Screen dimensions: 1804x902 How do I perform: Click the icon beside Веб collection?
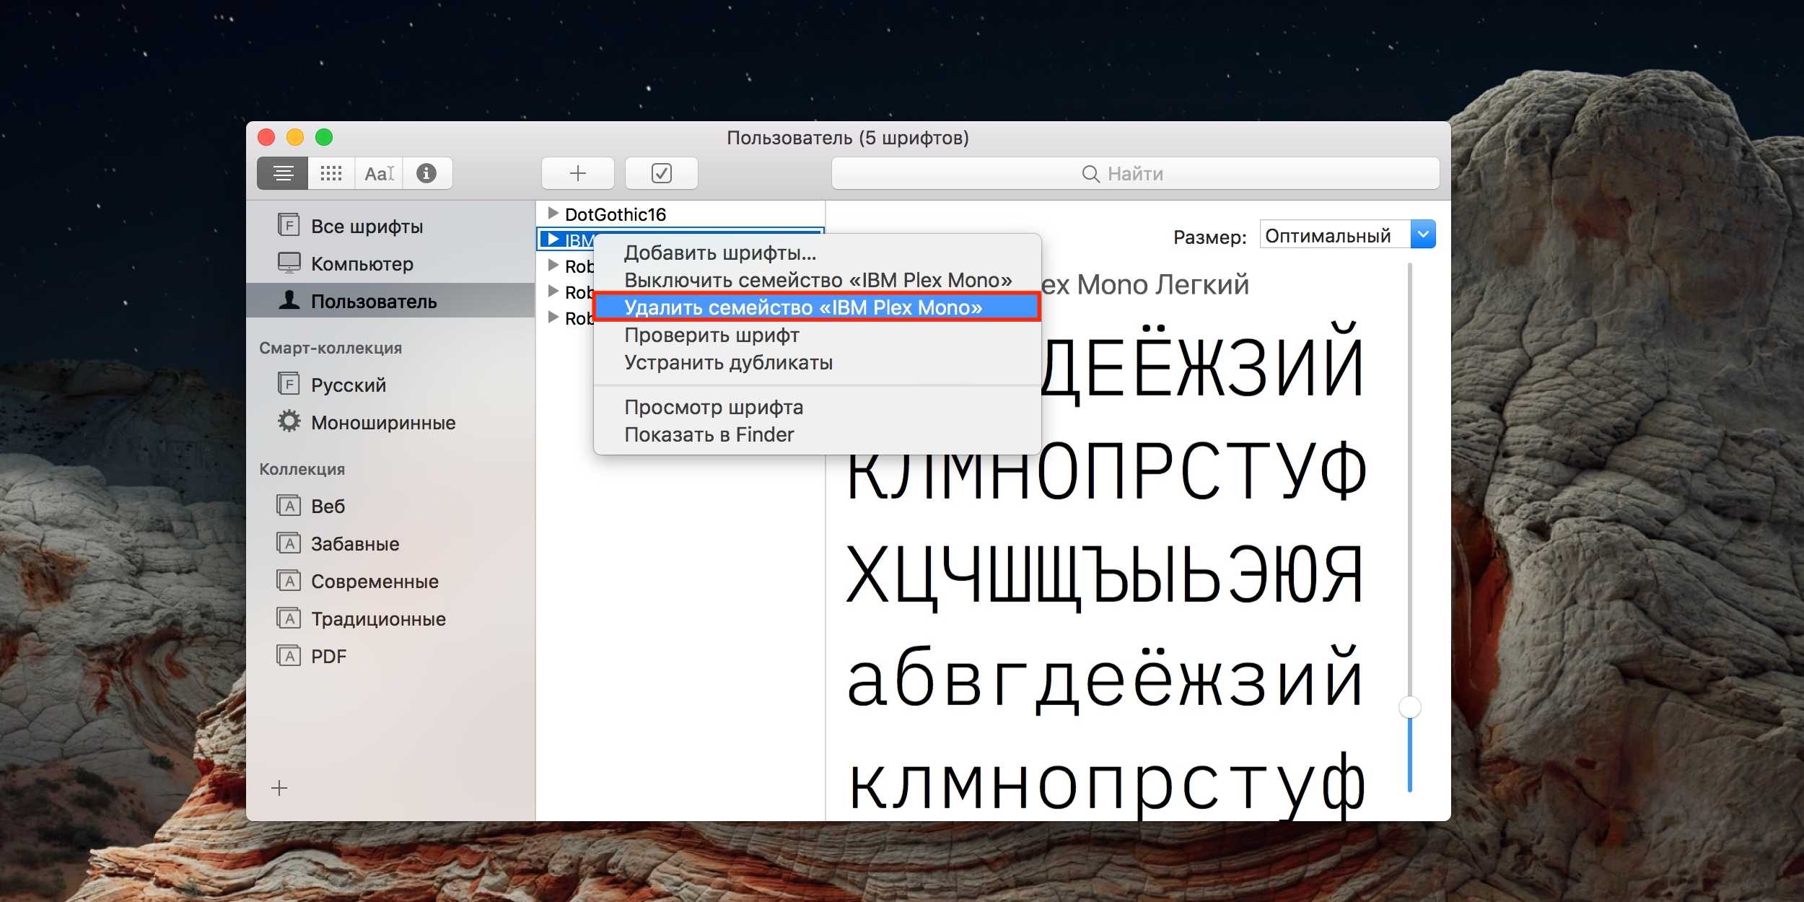coord(289,505)
